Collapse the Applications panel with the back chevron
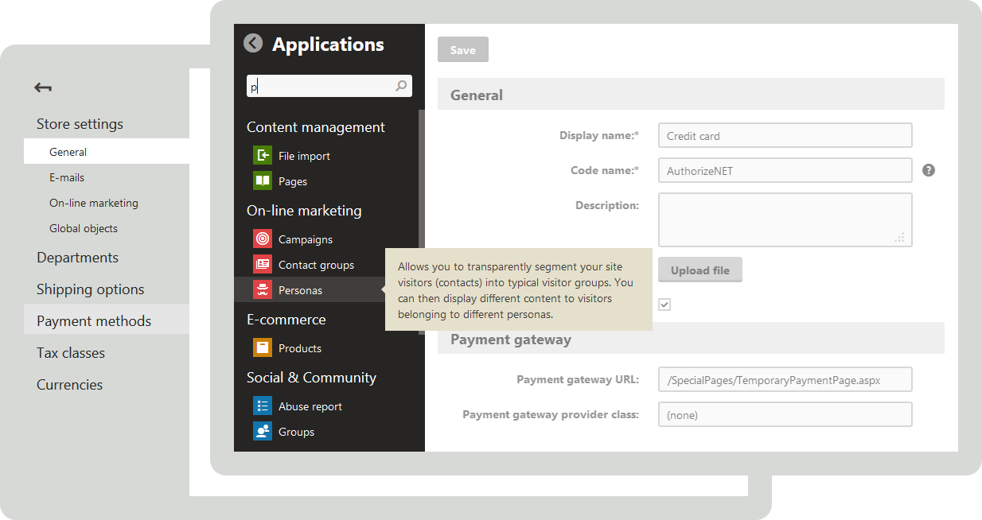Viewport: 982px width, 520px height. click(252, 43)
